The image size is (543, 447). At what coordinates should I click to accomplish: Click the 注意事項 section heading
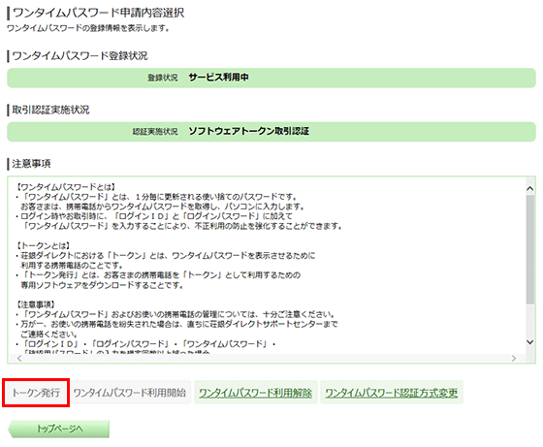coord(31,164)
